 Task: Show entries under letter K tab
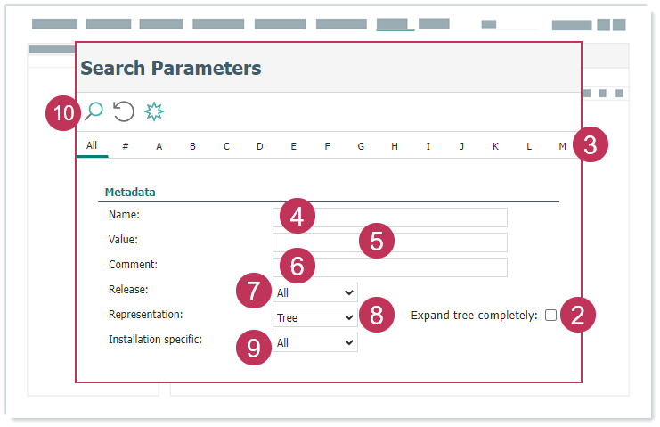(x=495, y=146)
